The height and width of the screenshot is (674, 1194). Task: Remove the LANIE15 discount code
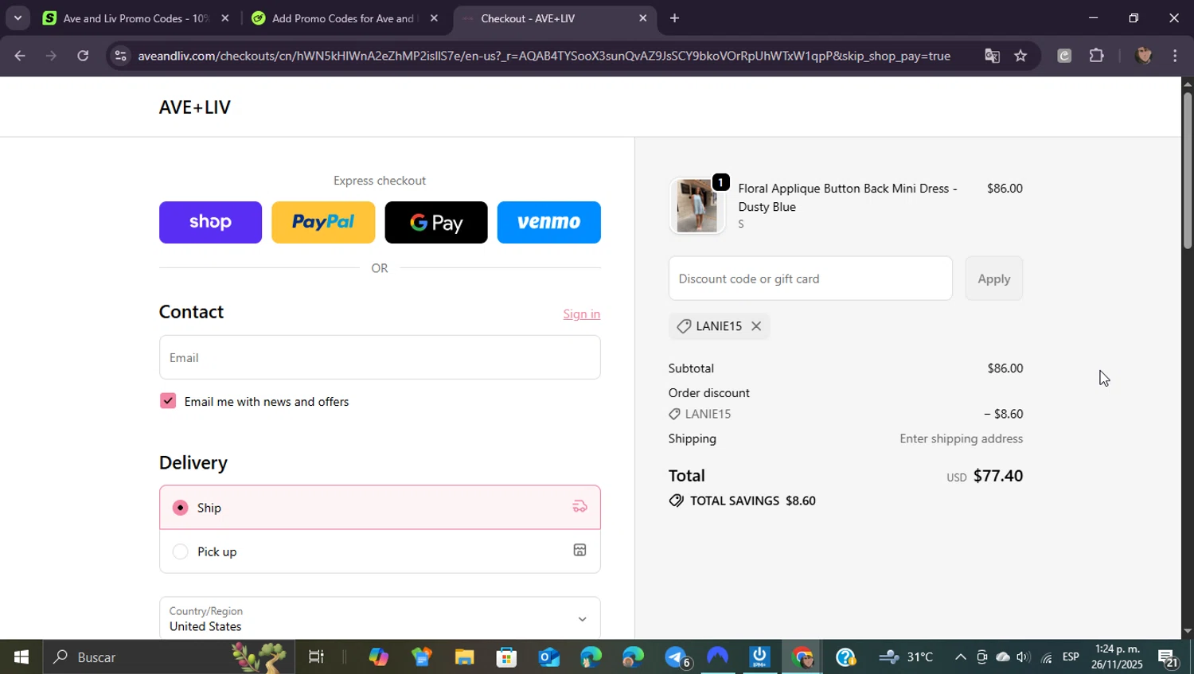(756, 326)
